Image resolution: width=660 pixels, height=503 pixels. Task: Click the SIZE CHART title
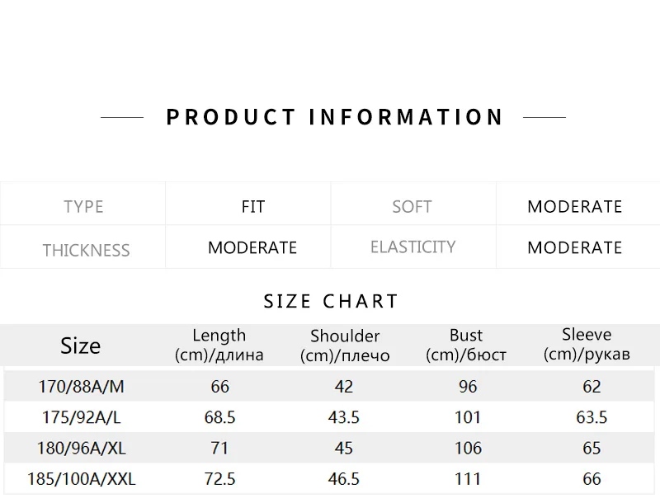331,301
